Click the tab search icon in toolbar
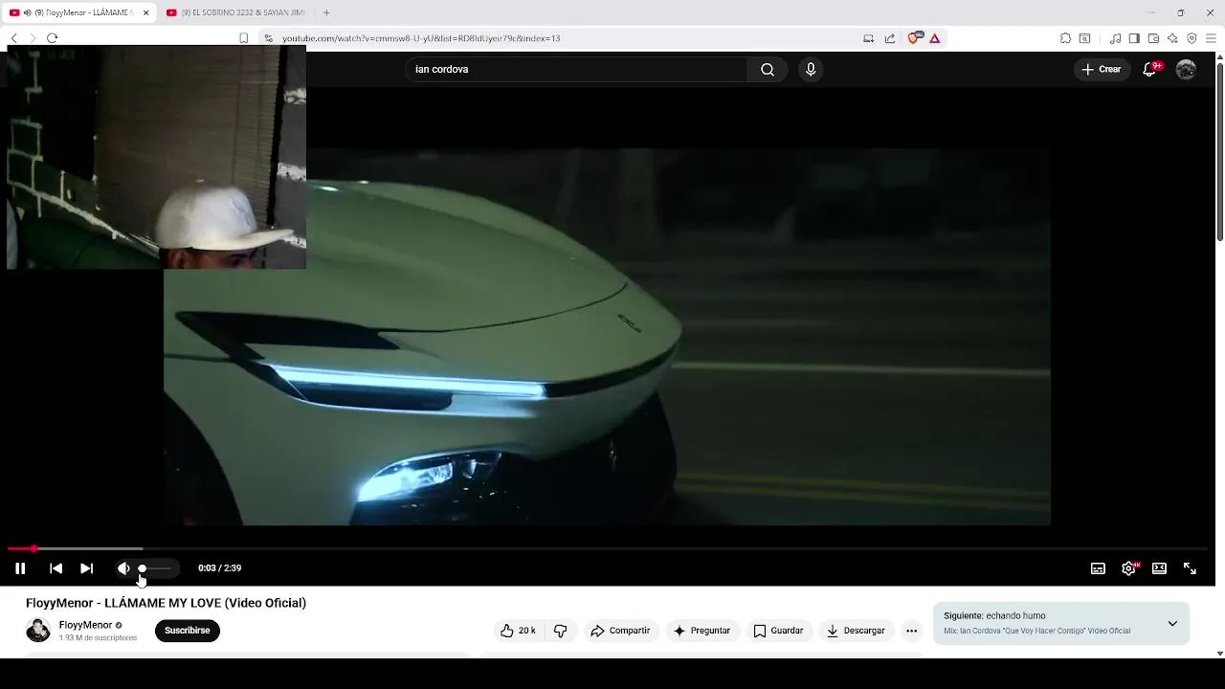Image resolution: width=1225 pixels, height=689 pixels. pyautogui.click(x=1084, y=38)
